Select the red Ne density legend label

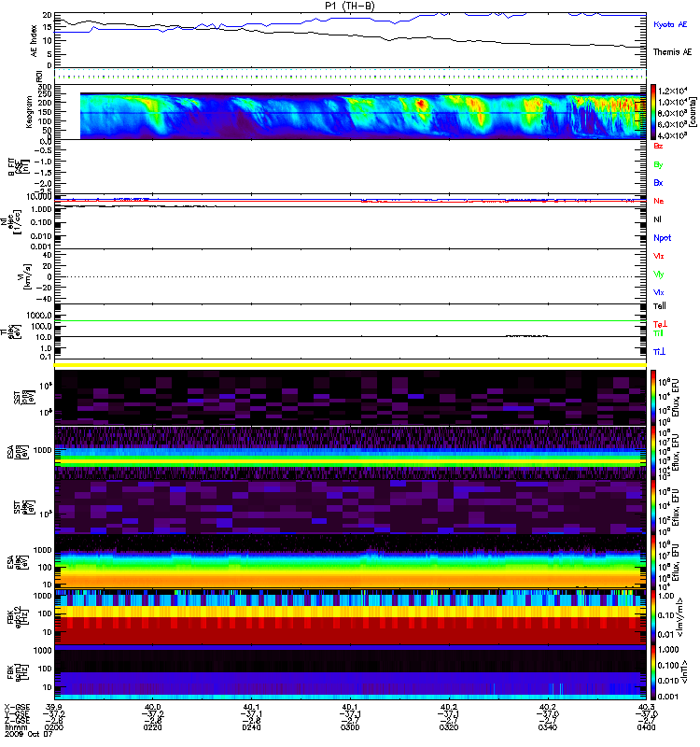point(659,201)
